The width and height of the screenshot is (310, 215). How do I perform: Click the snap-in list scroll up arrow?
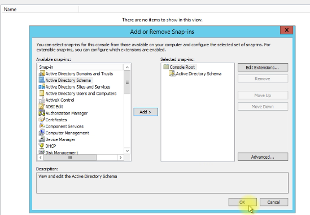(127, 67)
